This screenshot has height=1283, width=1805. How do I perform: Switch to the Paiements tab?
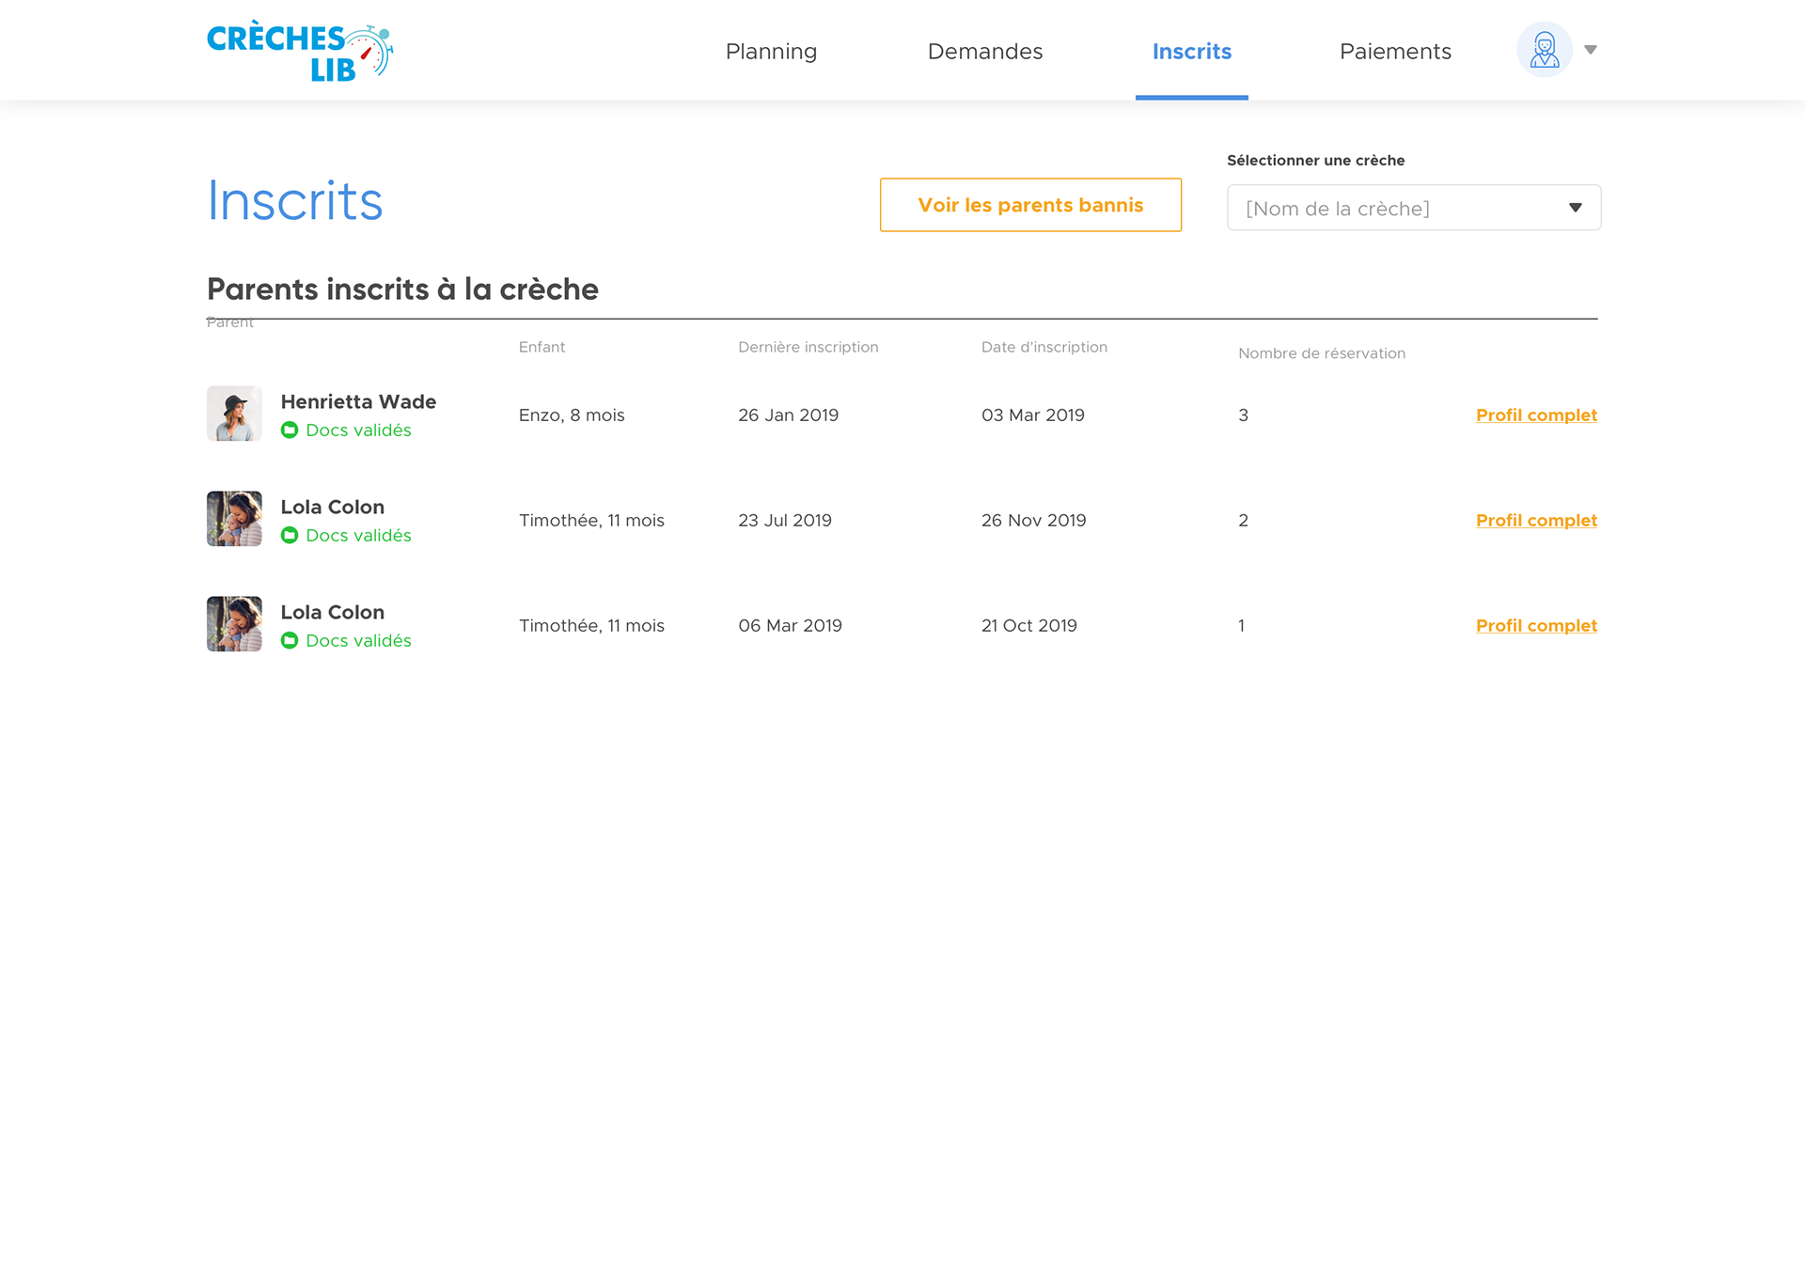coord(1395,51)
